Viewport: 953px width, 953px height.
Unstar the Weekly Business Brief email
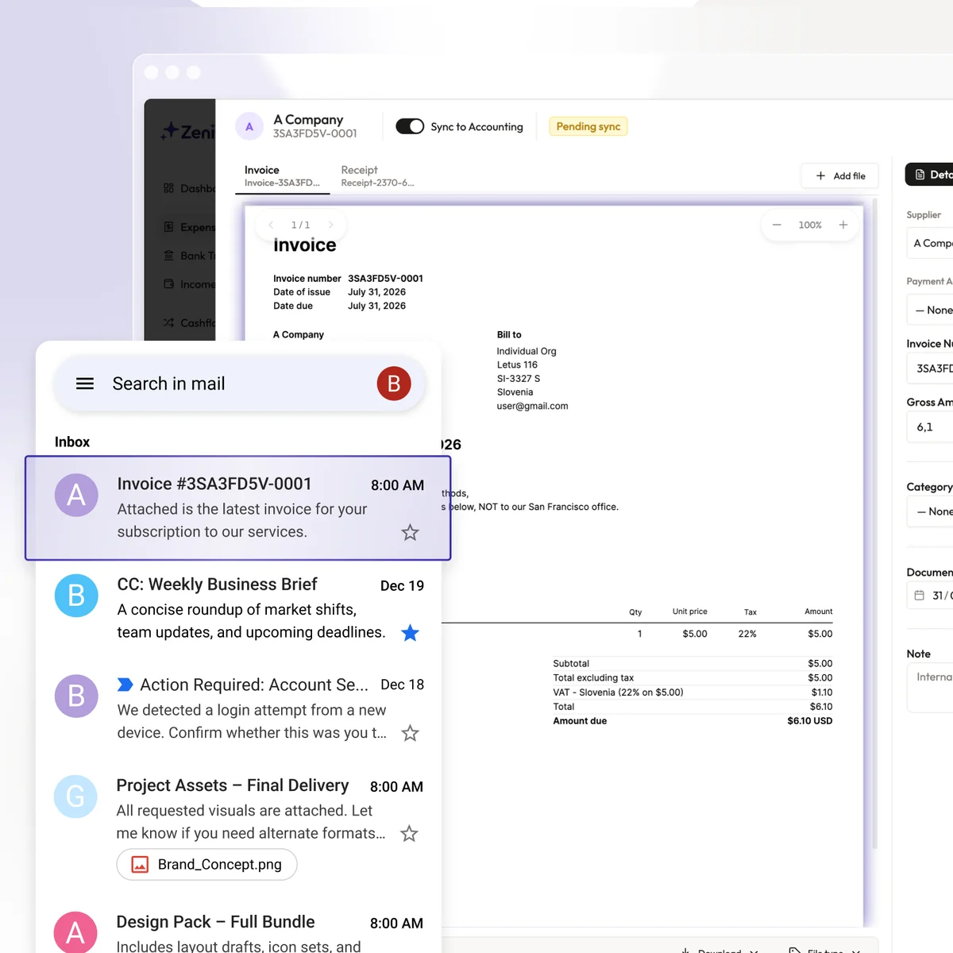(410, 633)
